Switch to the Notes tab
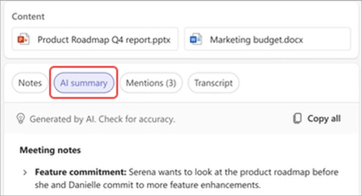Screen dimensions: 362x196 [x=30, y=83]
